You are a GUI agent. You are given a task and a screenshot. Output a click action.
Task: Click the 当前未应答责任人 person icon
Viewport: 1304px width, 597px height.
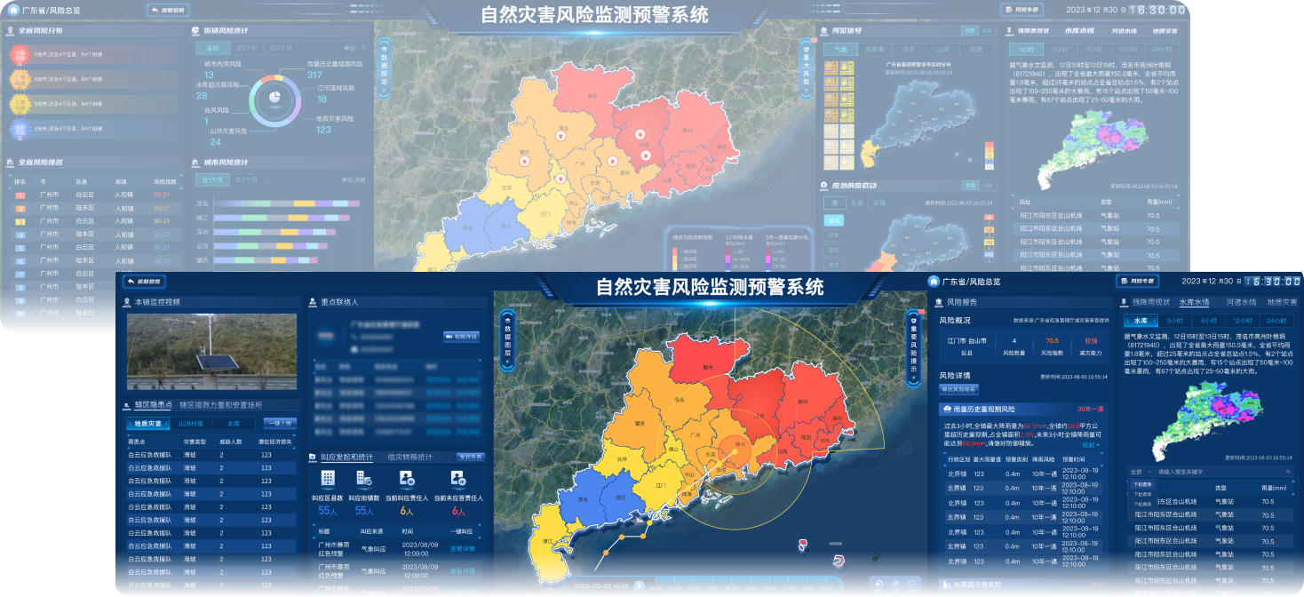[457, 478]
